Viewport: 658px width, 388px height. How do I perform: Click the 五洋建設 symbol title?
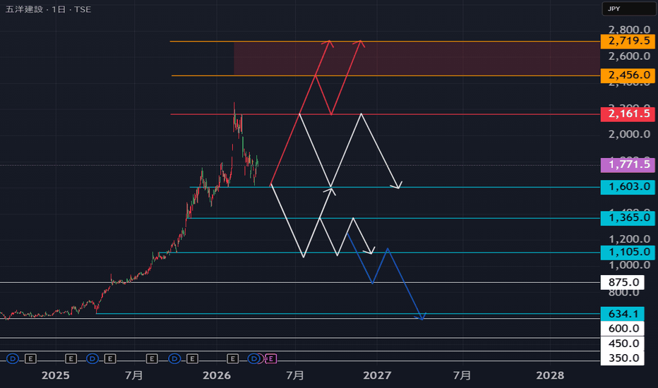24,9
